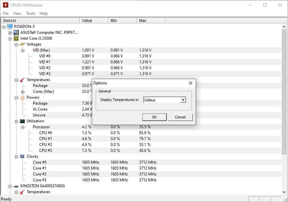Collapse the Intel Core i5 2500K node
Viewport: 288px width, 202px height.
[x=10, y=39]
